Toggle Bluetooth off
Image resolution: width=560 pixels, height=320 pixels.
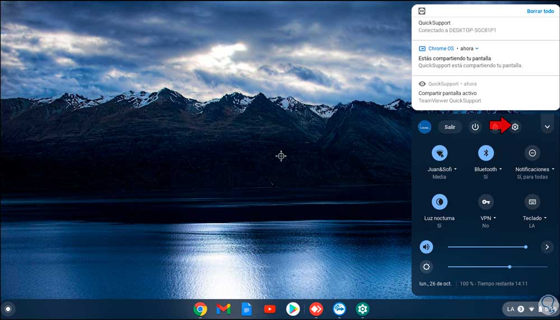pos(486,153)
